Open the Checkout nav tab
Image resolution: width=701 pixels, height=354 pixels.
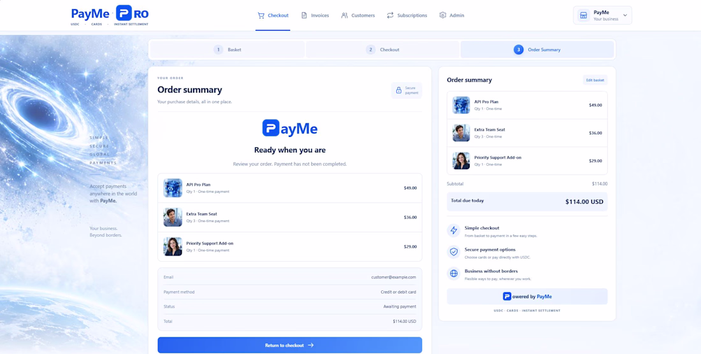pyautogui.click(x=273, y=15)
